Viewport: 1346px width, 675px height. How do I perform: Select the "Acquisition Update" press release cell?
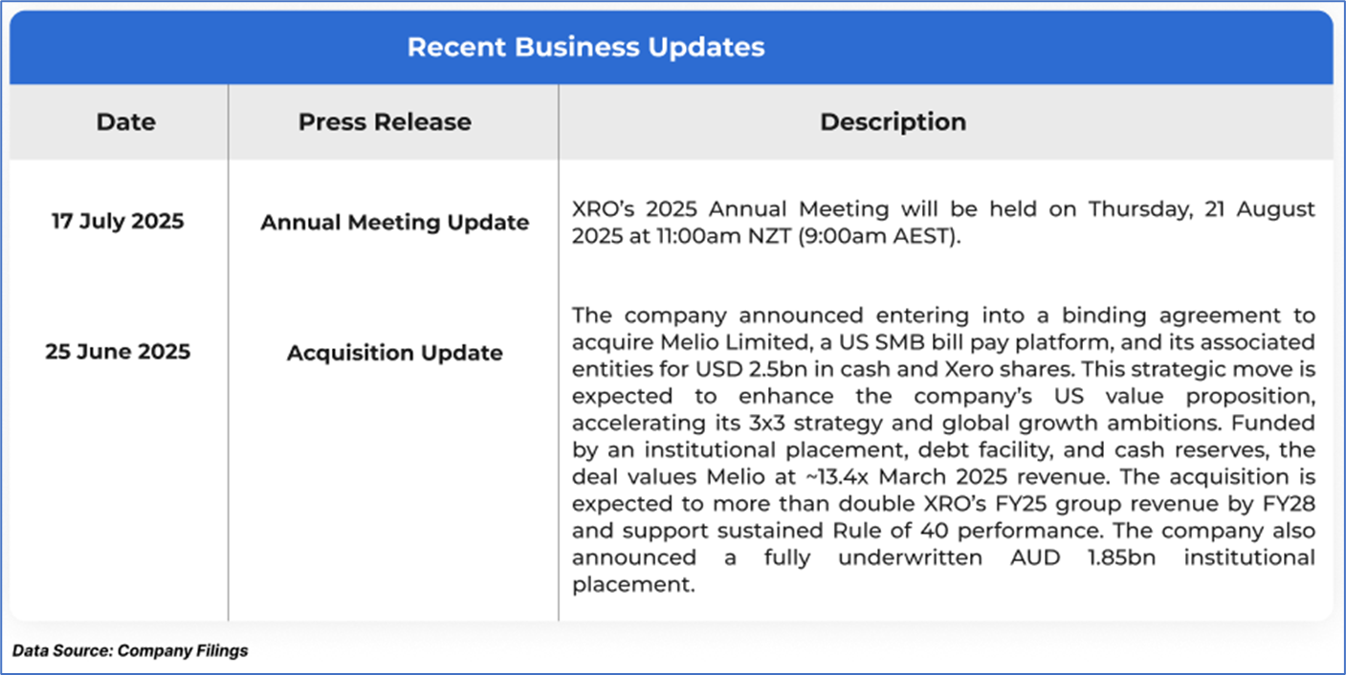point(394,353)
